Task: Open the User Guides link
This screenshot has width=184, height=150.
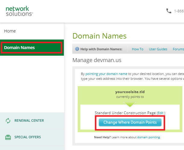Action: point(158,49)
